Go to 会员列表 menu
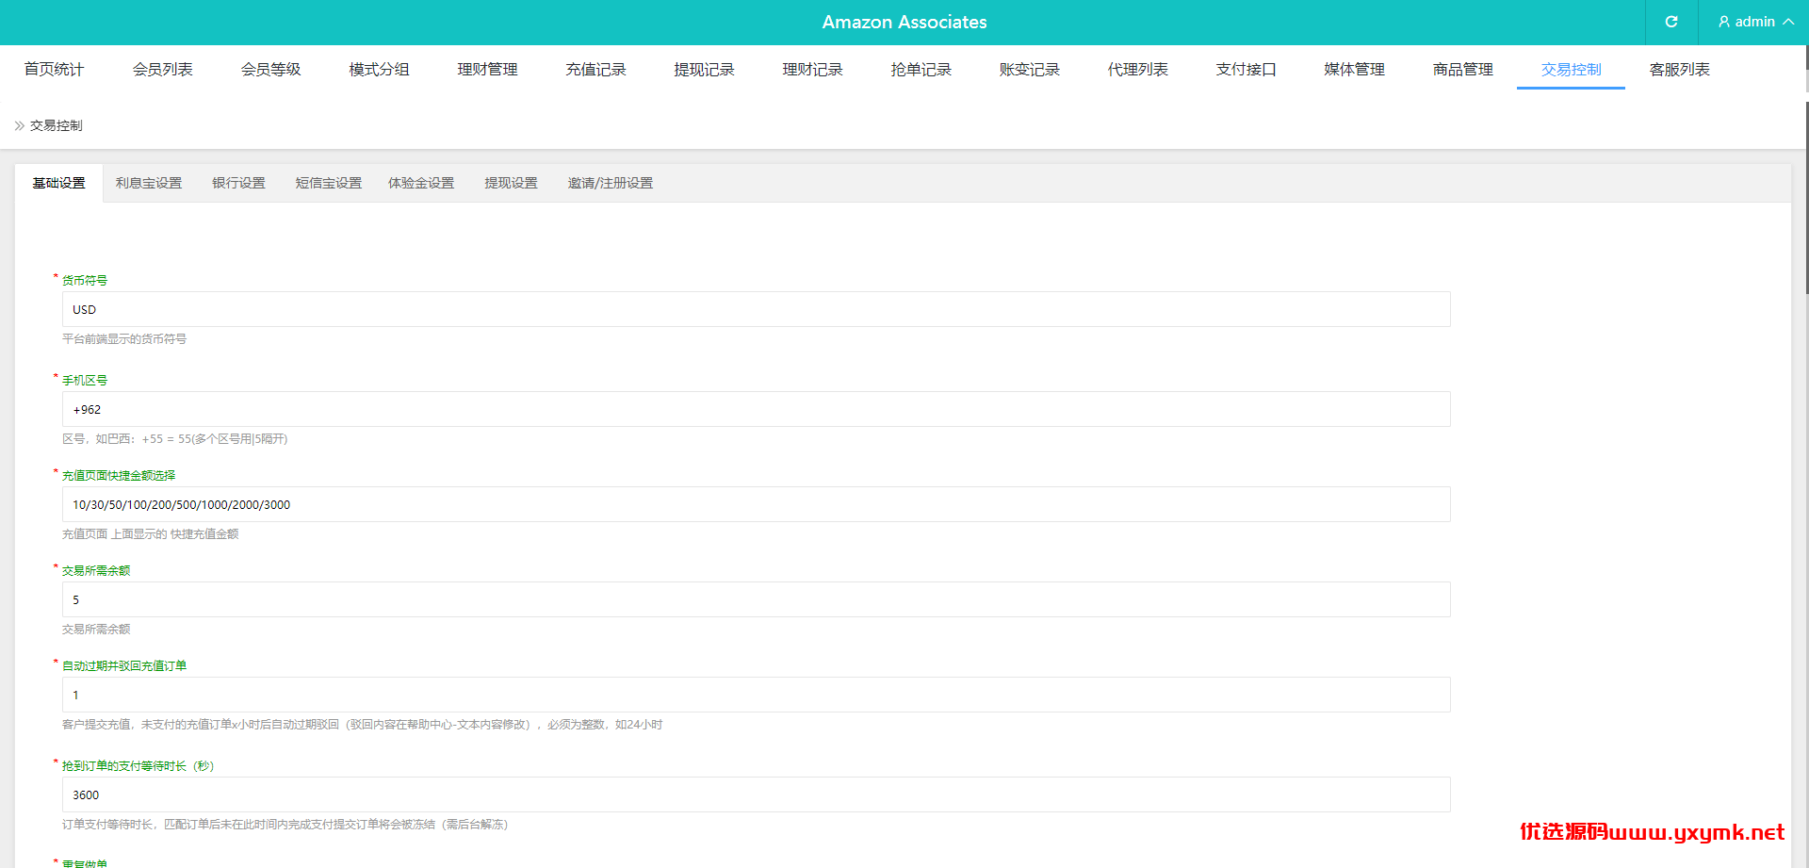This screenshot has height=868, width=1809. click(162, 69)
